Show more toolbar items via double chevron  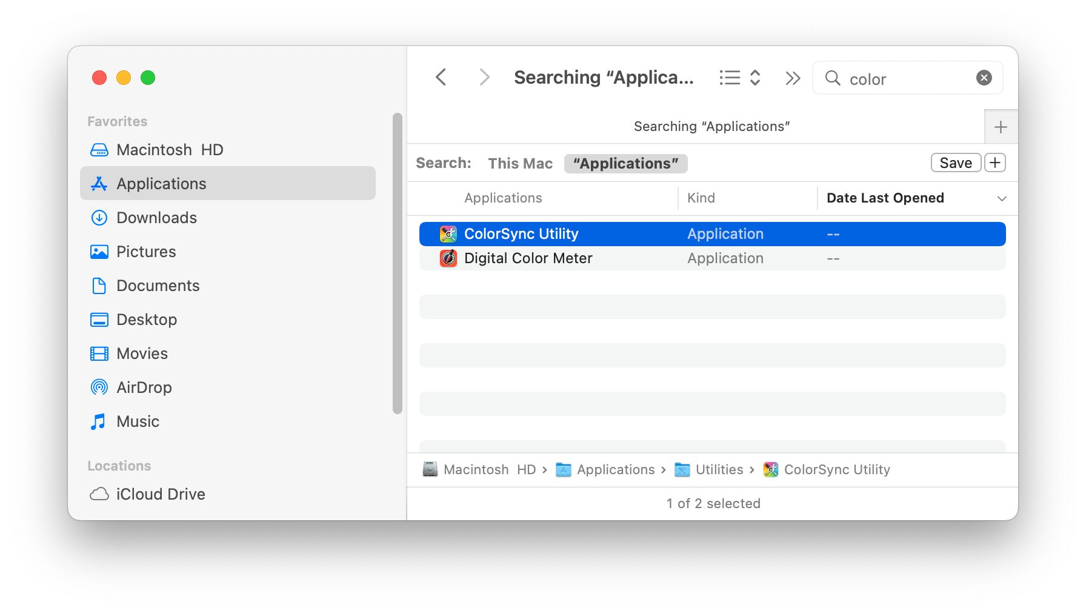793,78
